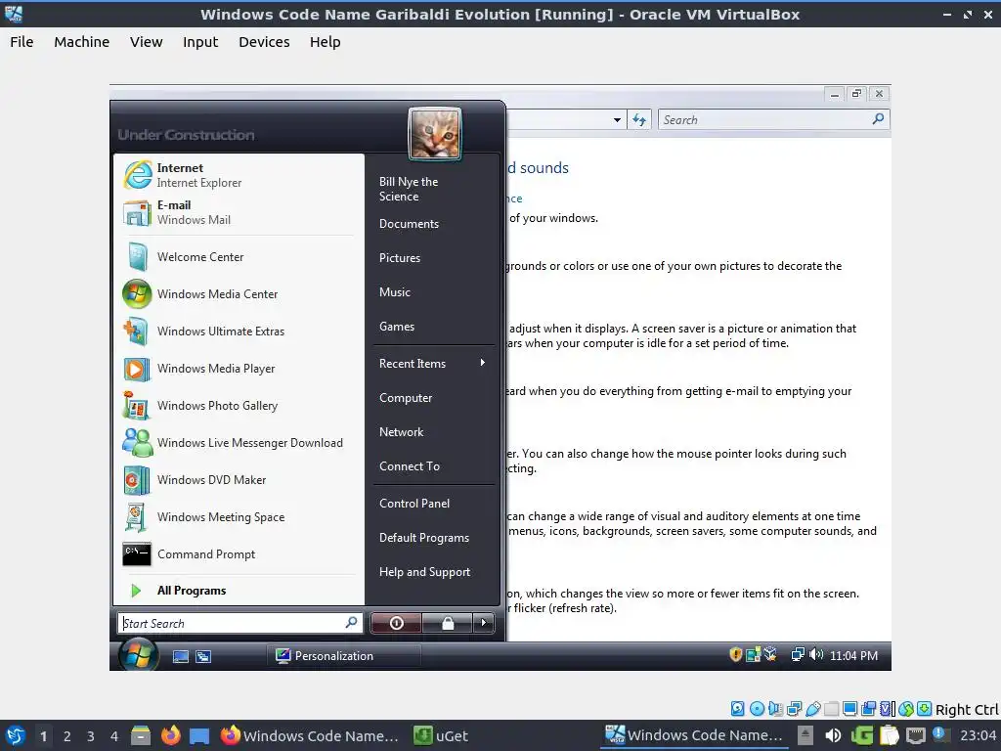Image resolution: width=1001 pixels, height=751 pixels.
Task: Open Network from Start menu
Action: tap(433, 431)
